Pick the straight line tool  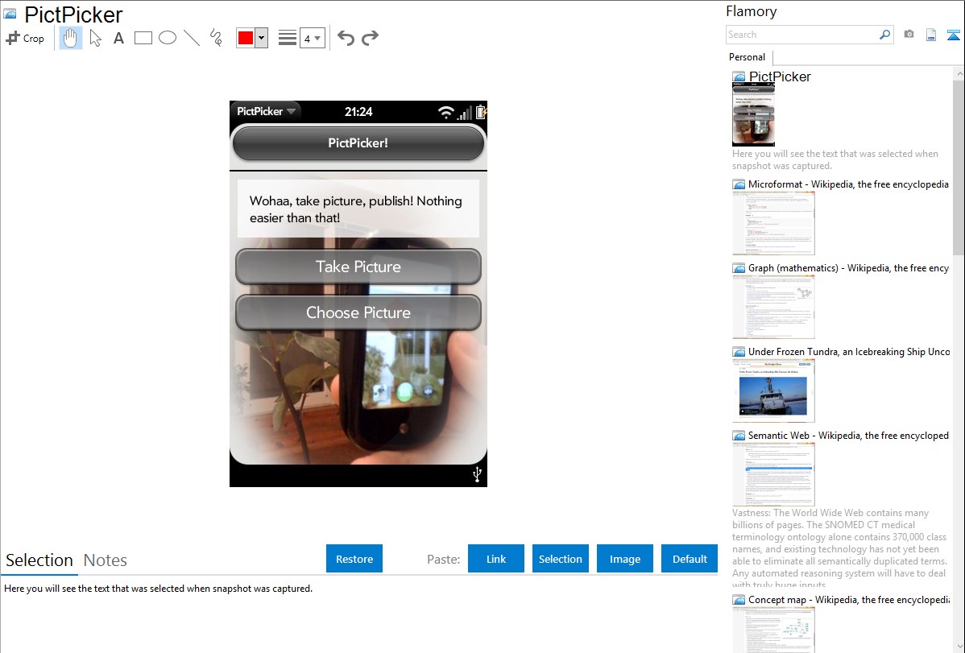192,38
